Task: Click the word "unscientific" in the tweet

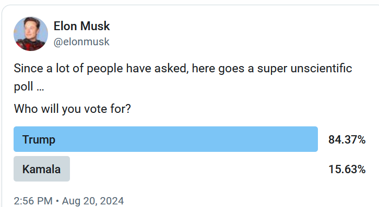Action: click(321, 68)
